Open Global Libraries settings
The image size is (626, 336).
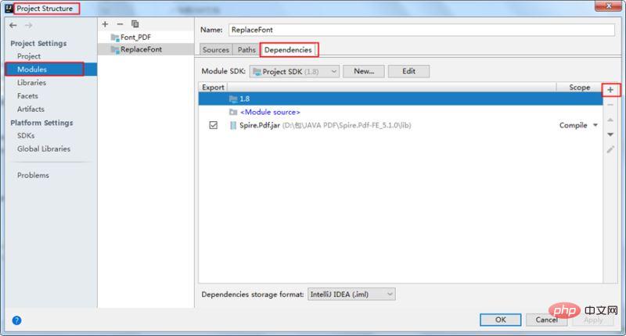[44, 148]
